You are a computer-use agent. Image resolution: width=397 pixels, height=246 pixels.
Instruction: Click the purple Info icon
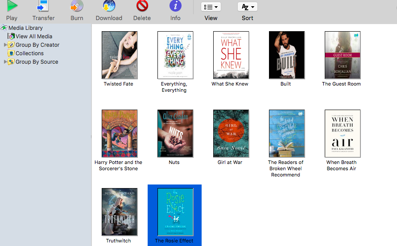tap(175, 6)
